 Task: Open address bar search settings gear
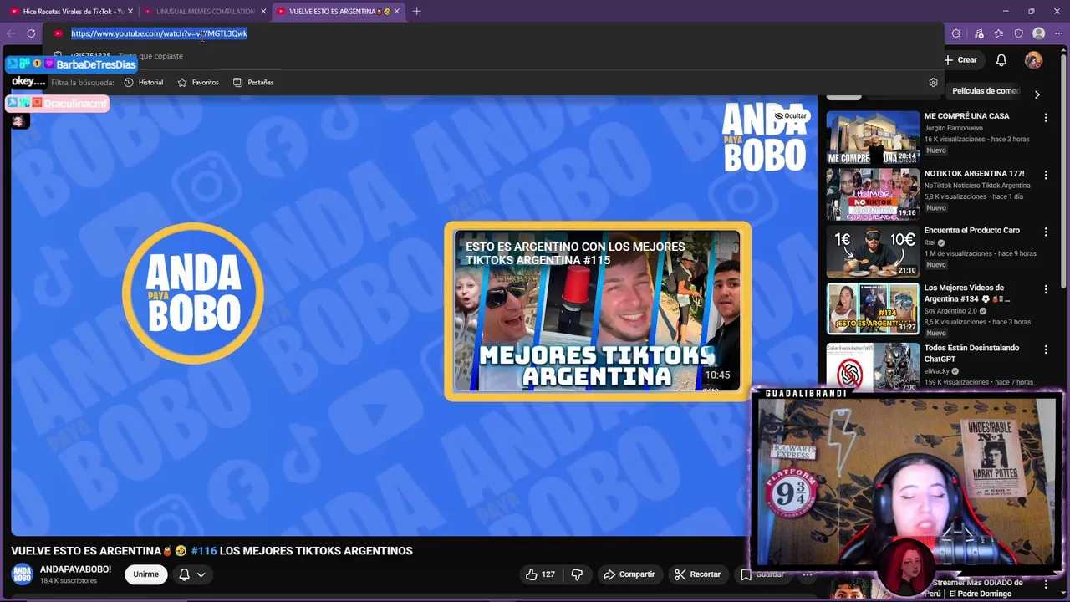pos(934,82)
